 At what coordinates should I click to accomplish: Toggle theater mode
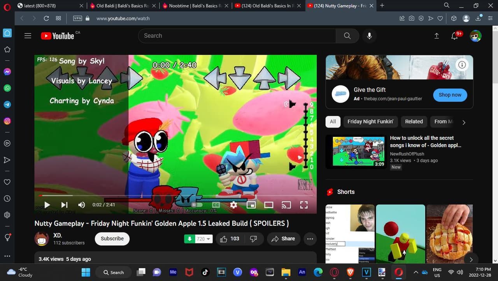[268, 205]
